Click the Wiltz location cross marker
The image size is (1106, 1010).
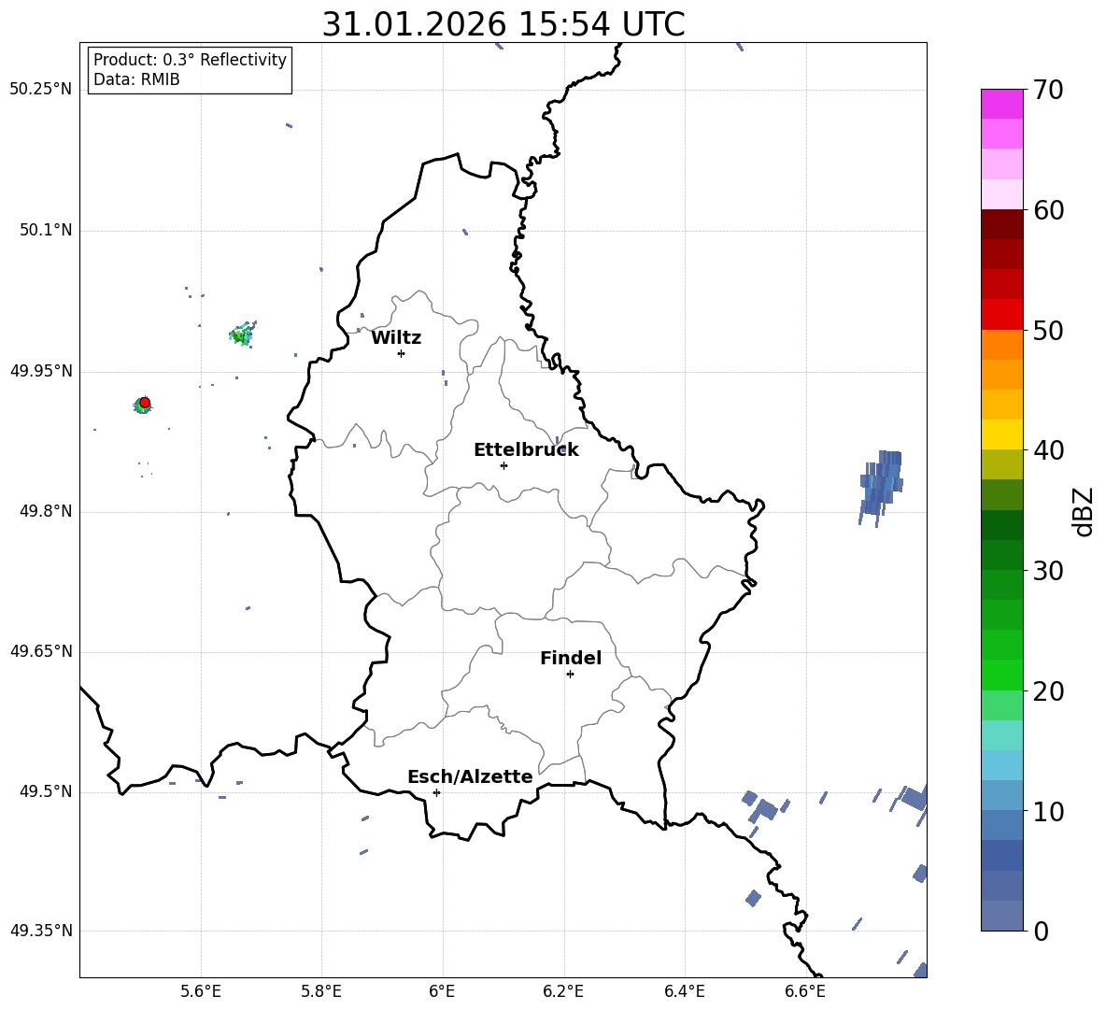[x=402, y=353]
